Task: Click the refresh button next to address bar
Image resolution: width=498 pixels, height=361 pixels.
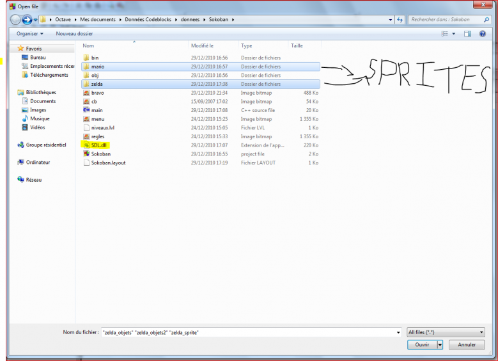Action: [x=400, y=20]
